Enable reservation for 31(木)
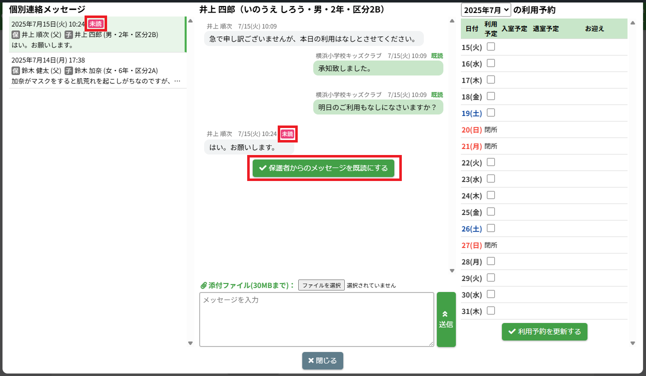The width and height of the screenshot is (646, 376). tap(491, 310)
